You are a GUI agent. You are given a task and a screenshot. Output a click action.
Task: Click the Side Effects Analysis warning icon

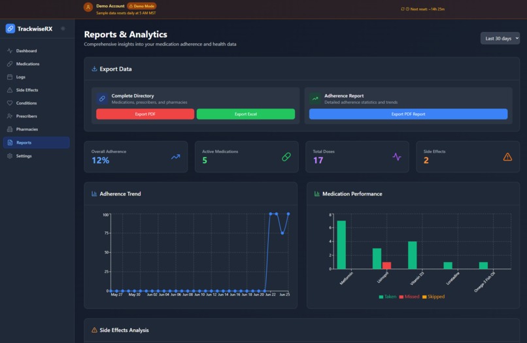(x=94, y=330)
